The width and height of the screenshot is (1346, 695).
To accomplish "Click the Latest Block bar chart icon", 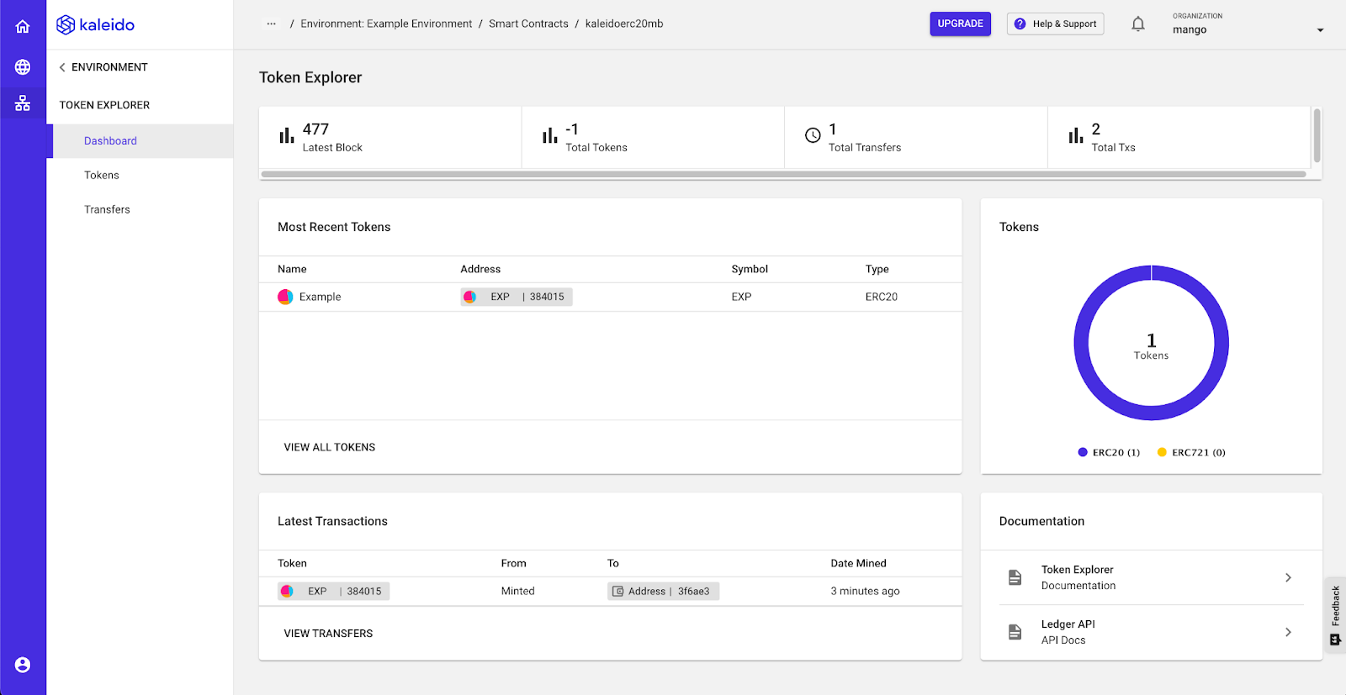I will point(287,135).
